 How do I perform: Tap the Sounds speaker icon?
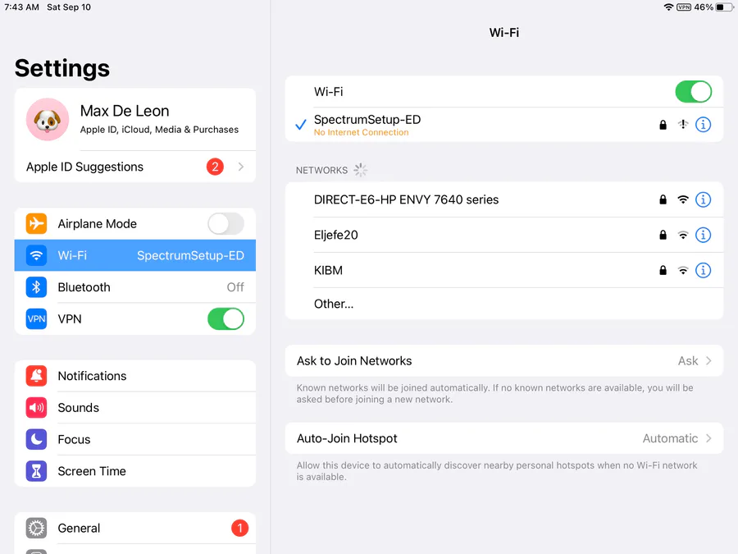point(36,407)
